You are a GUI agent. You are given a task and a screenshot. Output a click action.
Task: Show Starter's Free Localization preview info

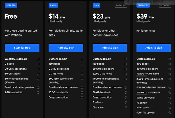(x=38, y=87)
